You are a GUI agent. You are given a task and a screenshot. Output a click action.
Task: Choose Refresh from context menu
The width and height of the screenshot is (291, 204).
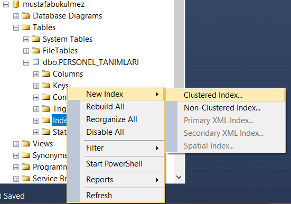[x=116, y=196]
